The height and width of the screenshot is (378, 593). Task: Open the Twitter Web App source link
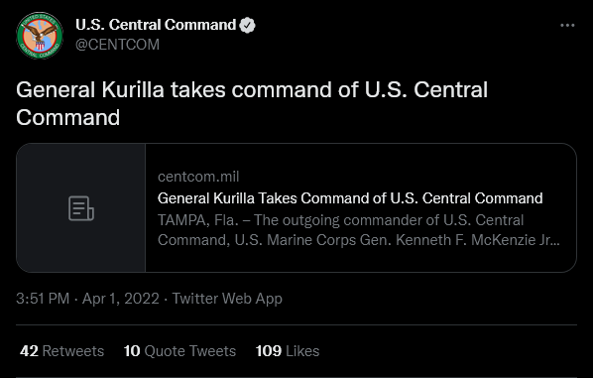(227, 299)
